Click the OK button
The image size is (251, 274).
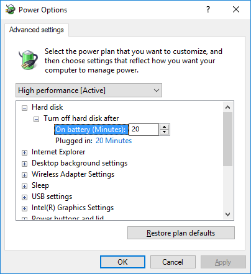pos(122,262)
